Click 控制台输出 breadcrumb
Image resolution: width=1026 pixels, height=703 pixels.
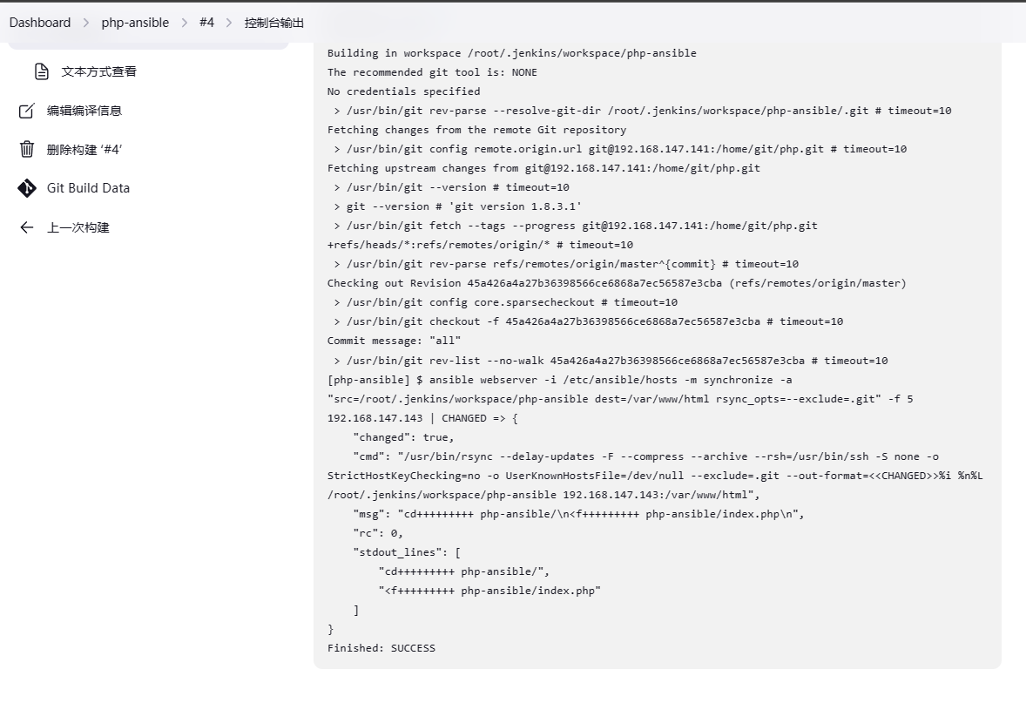[x=274, y=23]
